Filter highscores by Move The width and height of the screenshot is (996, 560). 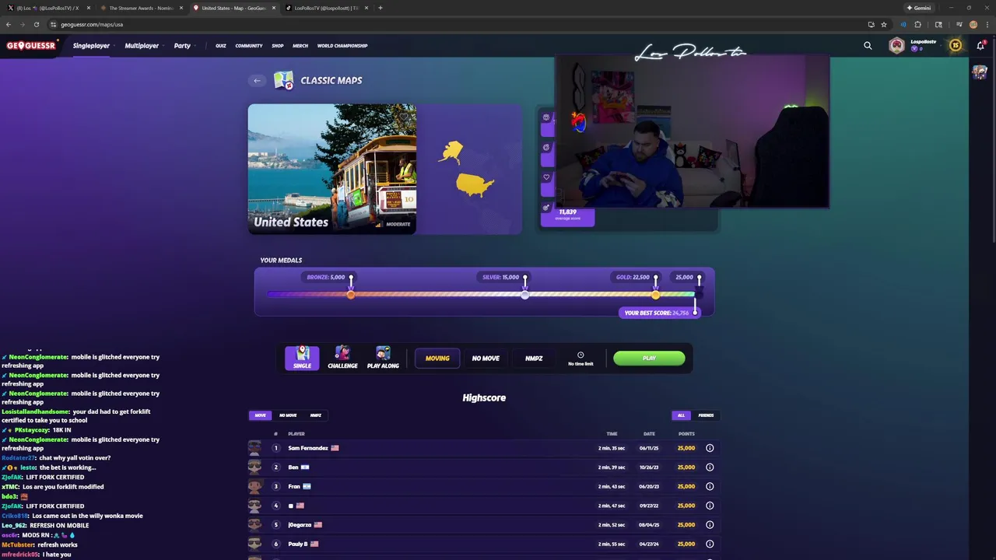tap(260, 415)
